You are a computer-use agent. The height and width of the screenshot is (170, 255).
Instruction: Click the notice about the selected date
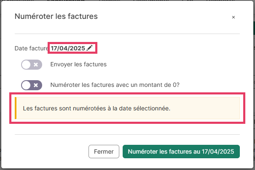tap(96, 108)
